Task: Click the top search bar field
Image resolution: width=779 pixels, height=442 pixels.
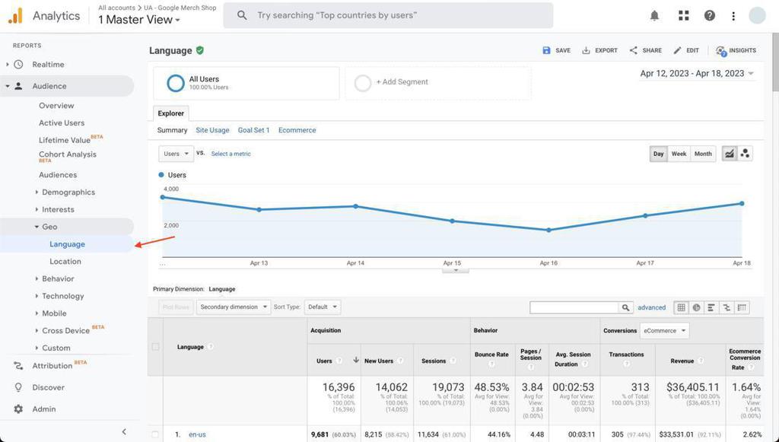Action: point(388,15)
